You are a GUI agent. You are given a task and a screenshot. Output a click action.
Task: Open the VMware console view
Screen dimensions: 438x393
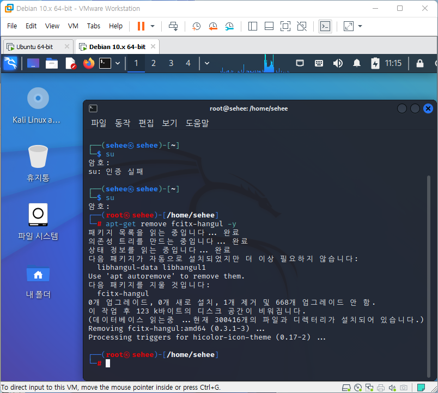pyautogui.click(x=325, y=26)
